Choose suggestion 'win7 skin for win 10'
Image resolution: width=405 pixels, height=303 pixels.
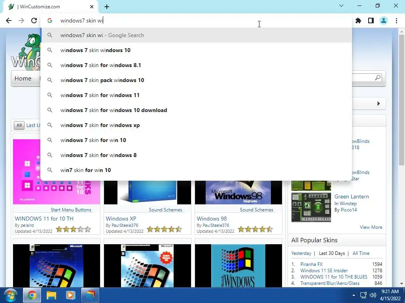[196, 170]
